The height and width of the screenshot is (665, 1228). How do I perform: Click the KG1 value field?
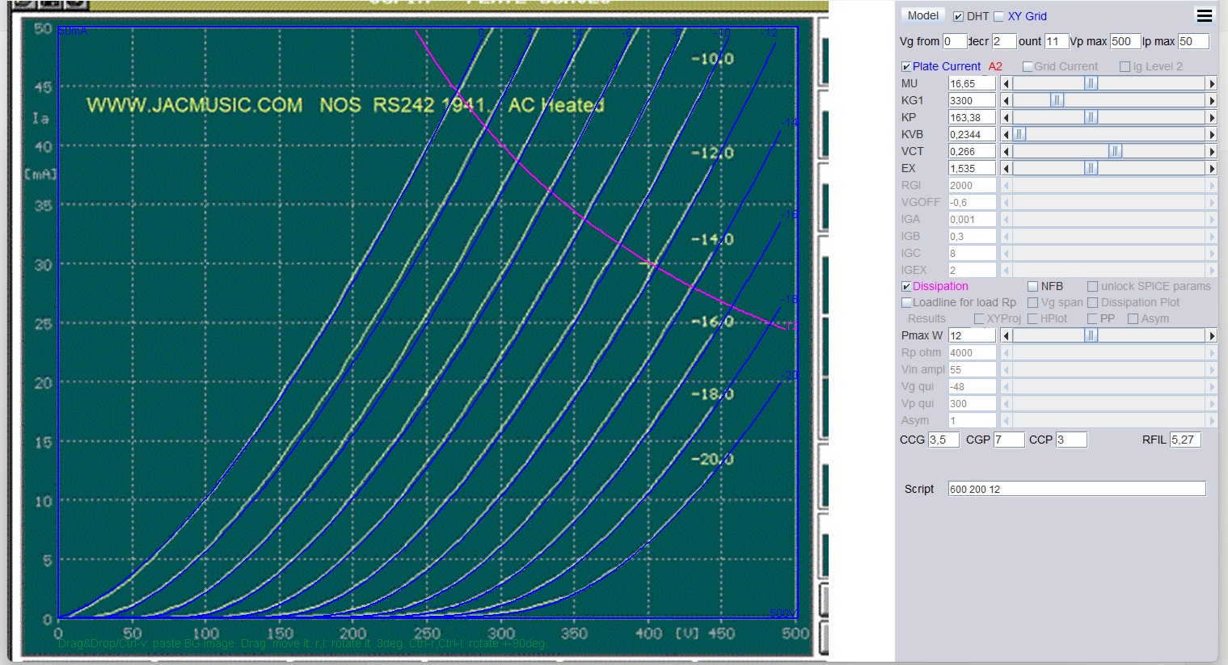[x=971, y=101]
